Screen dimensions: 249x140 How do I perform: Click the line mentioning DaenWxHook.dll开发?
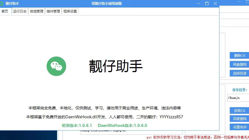coord(104,117)
